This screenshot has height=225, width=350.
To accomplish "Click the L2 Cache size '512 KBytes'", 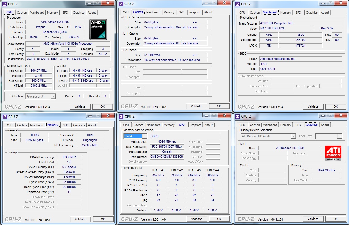I will click(x=162, y=55).
